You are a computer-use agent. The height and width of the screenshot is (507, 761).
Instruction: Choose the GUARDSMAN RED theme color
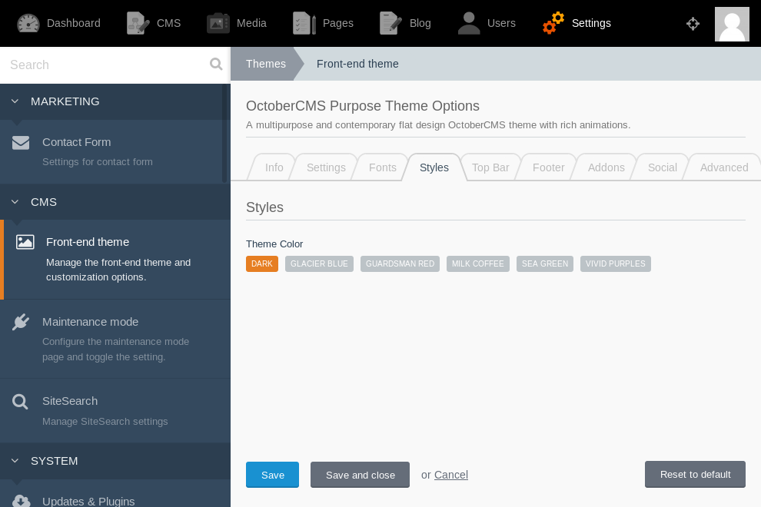400,264
